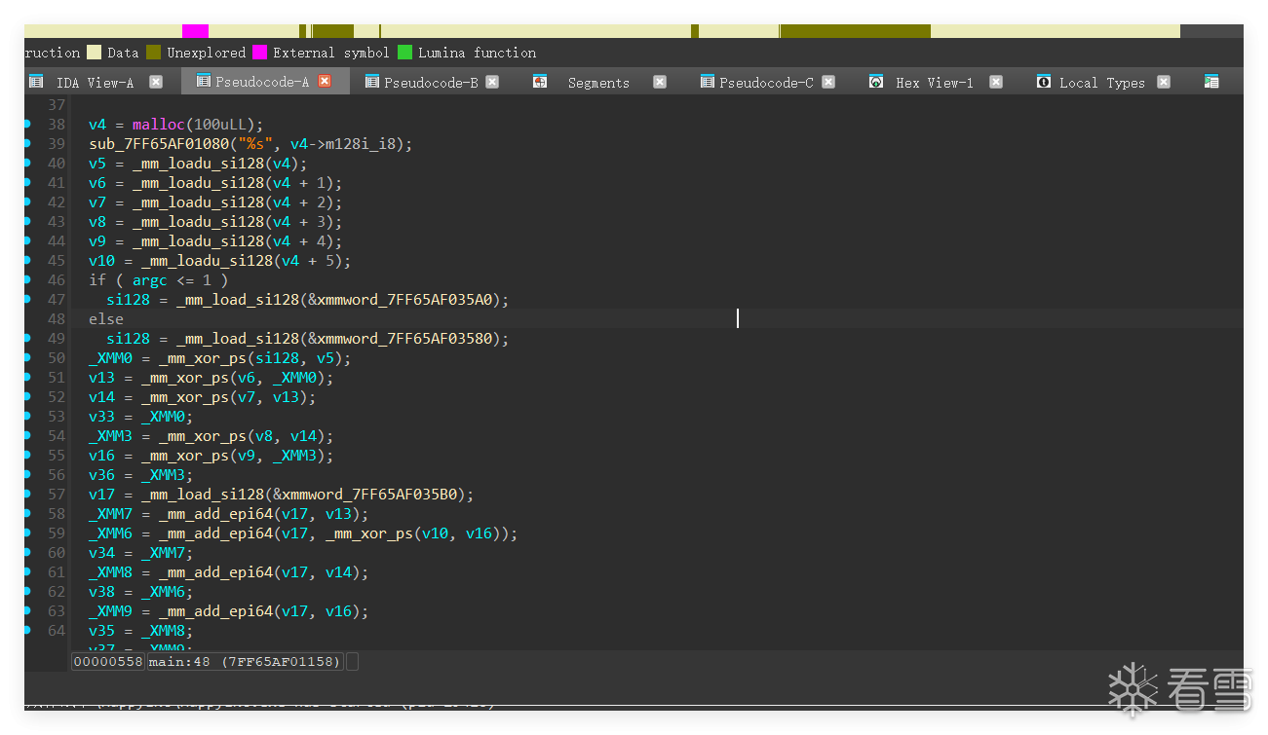The height and width of the screenshot is (735, 1268).
Task: Click the Data legend color swatch
Action: [x=95, y=53]
